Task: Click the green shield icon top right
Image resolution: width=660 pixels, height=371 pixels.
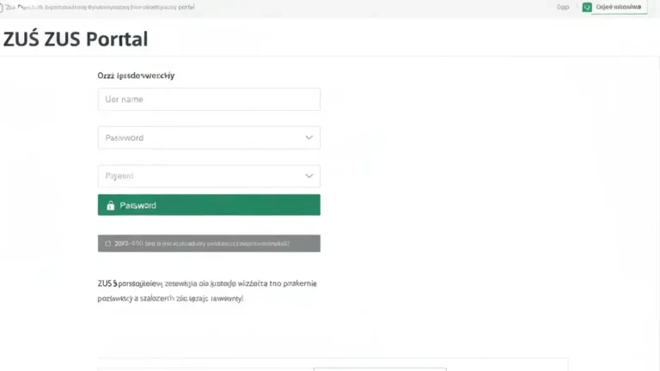Action: coord(587,7)
